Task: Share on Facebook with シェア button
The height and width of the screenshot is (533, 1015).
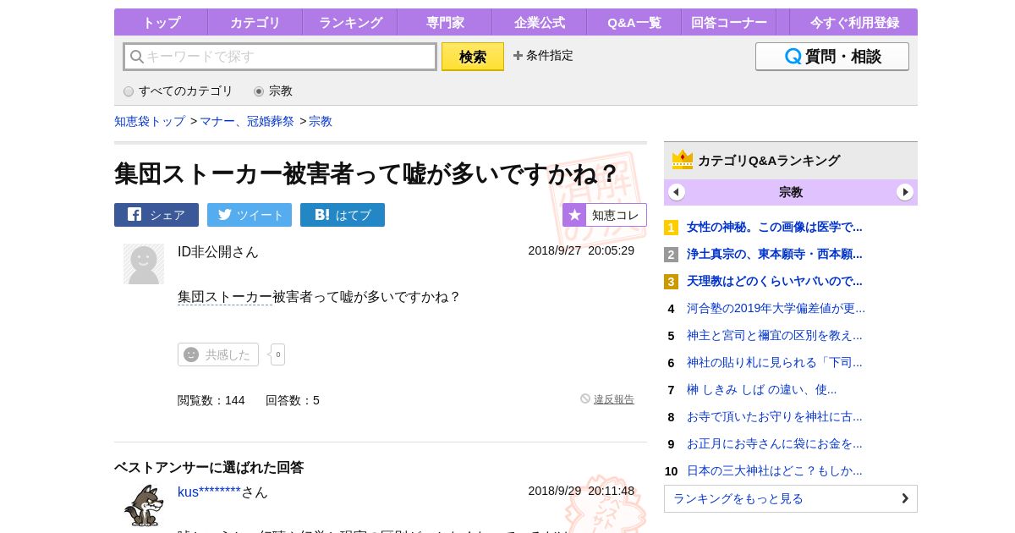Action: click(x=156, y=215)
